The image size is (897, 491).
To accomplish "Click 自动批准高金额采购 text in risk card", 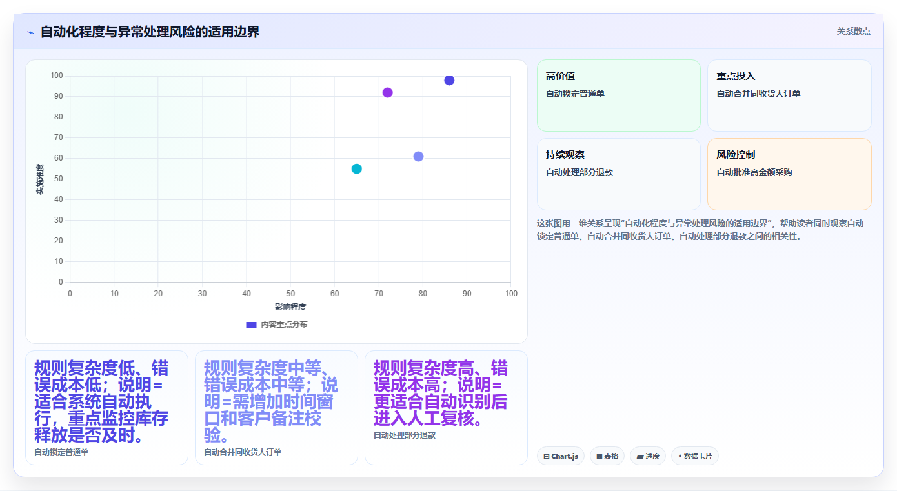I will [x=754, y=172].
